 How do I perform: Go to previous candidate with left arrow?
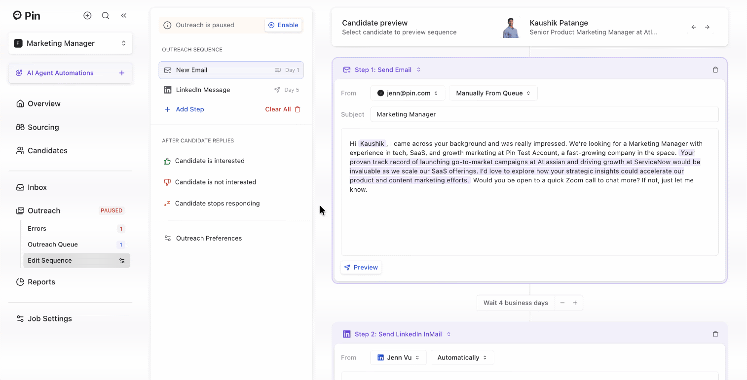[694, 28]
